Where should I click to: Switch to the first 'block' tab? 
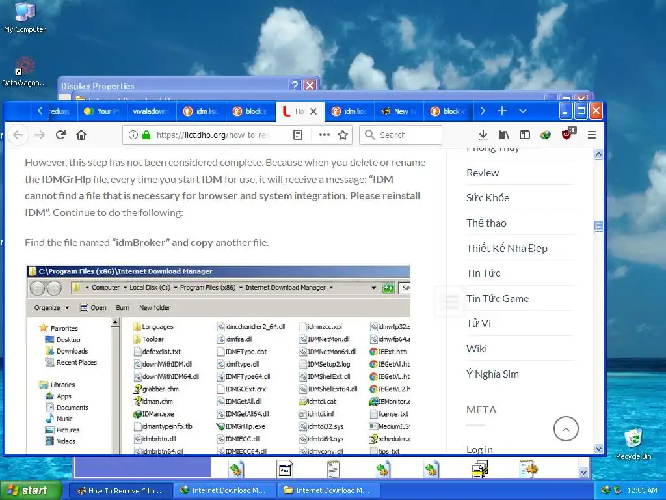coord(250,111)
